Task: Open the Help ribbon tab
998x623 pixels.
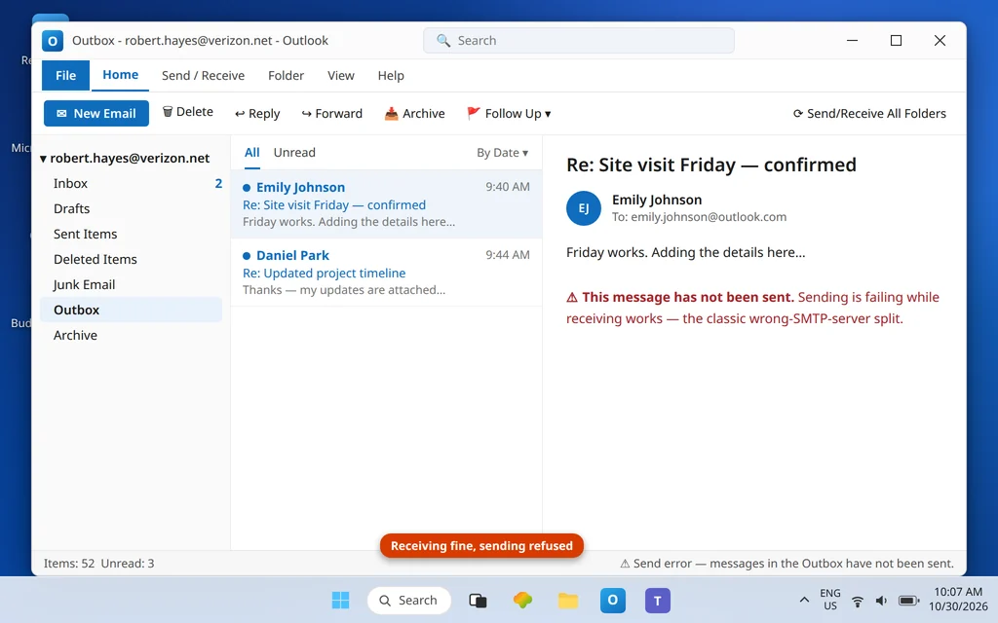Action: pyautogui.click(x=391, y=76)
